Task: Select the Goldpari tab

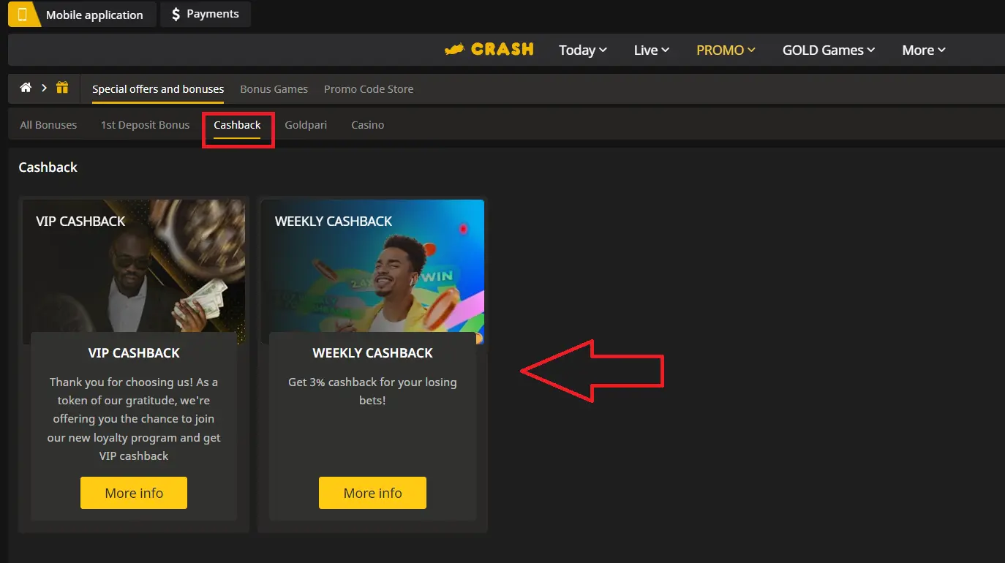Action: tap(306, 124)
